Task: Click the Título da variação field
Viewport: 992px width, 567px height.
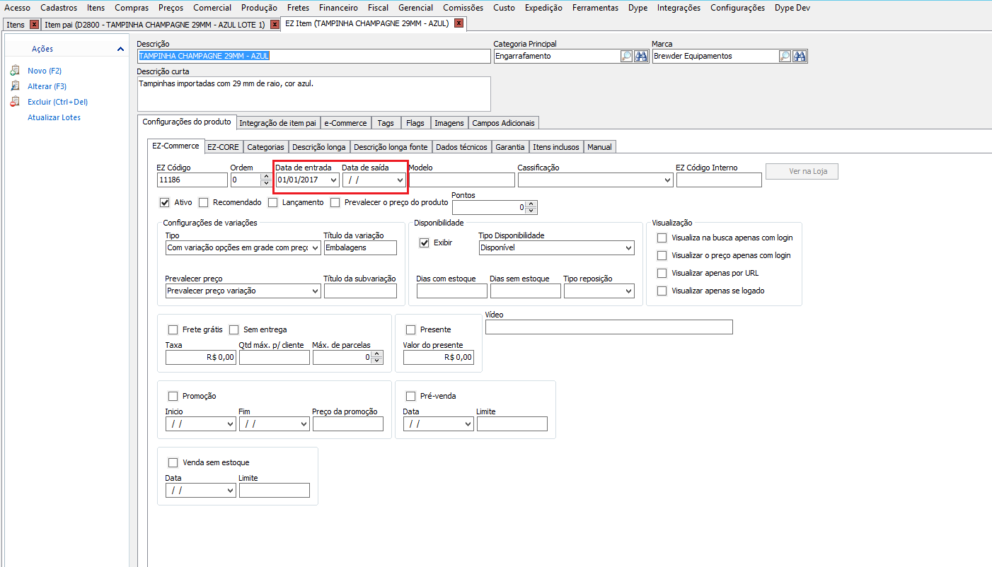Action: (x=360, y=248)
